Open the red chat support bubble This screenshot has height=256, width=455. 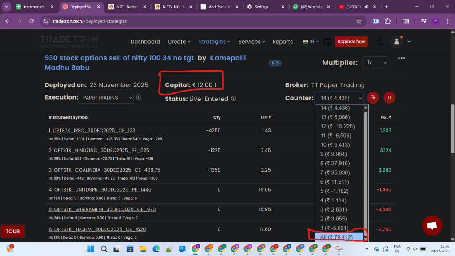pyautogui.click(x=431, y=225)
